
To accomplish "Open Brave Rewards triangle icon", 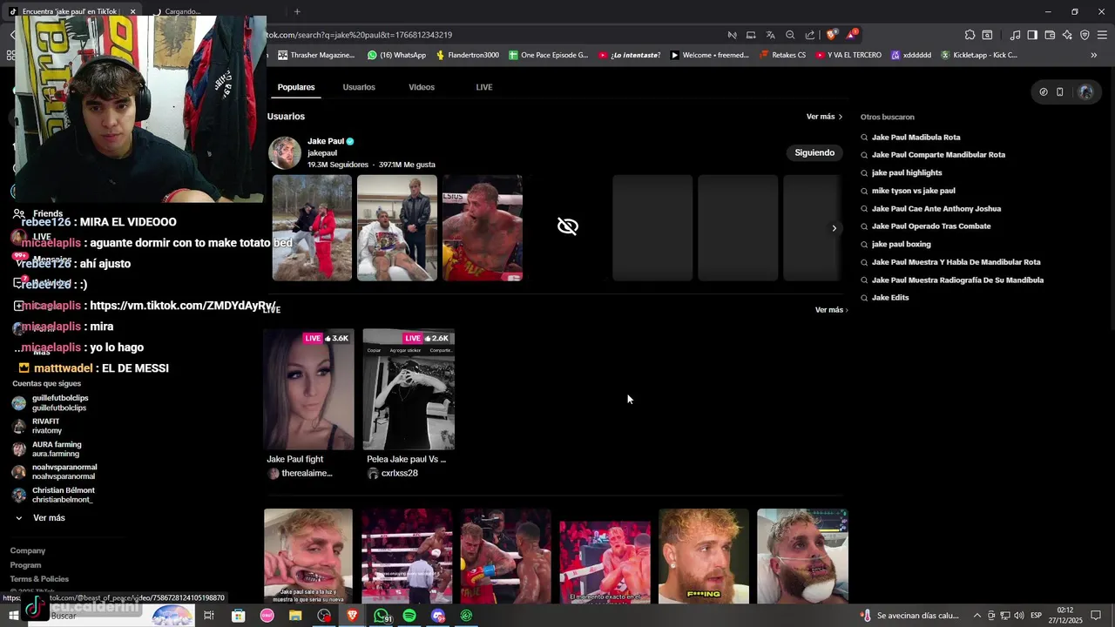I will (x=851, y=35).
